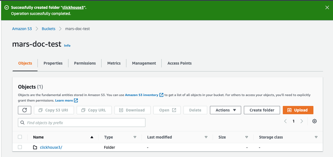Go to previous page arrow
This screenshot has height=157, width=333.
point(286,121)
